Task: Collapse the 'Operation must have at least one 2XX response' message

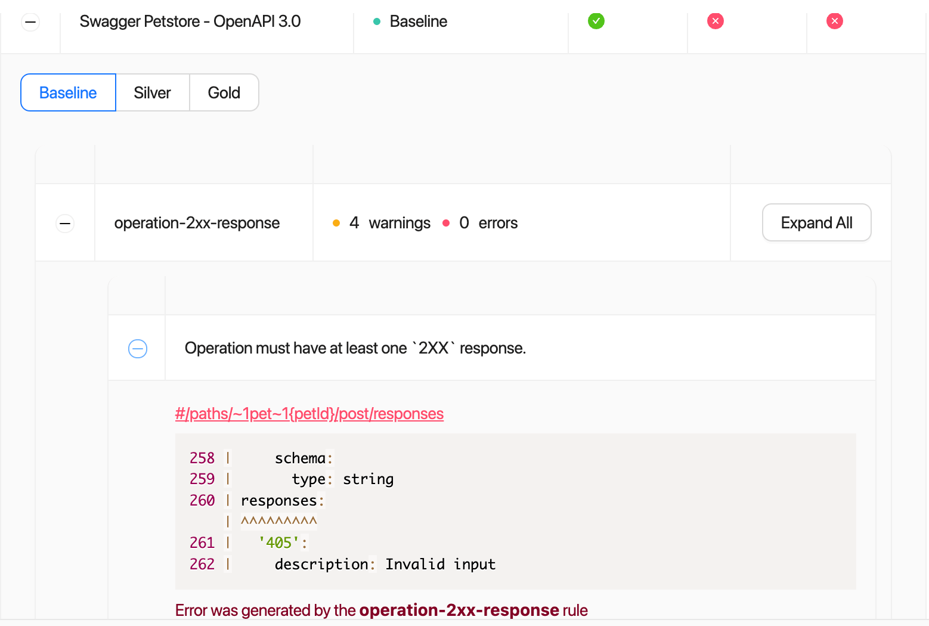Action: point(138,349)
